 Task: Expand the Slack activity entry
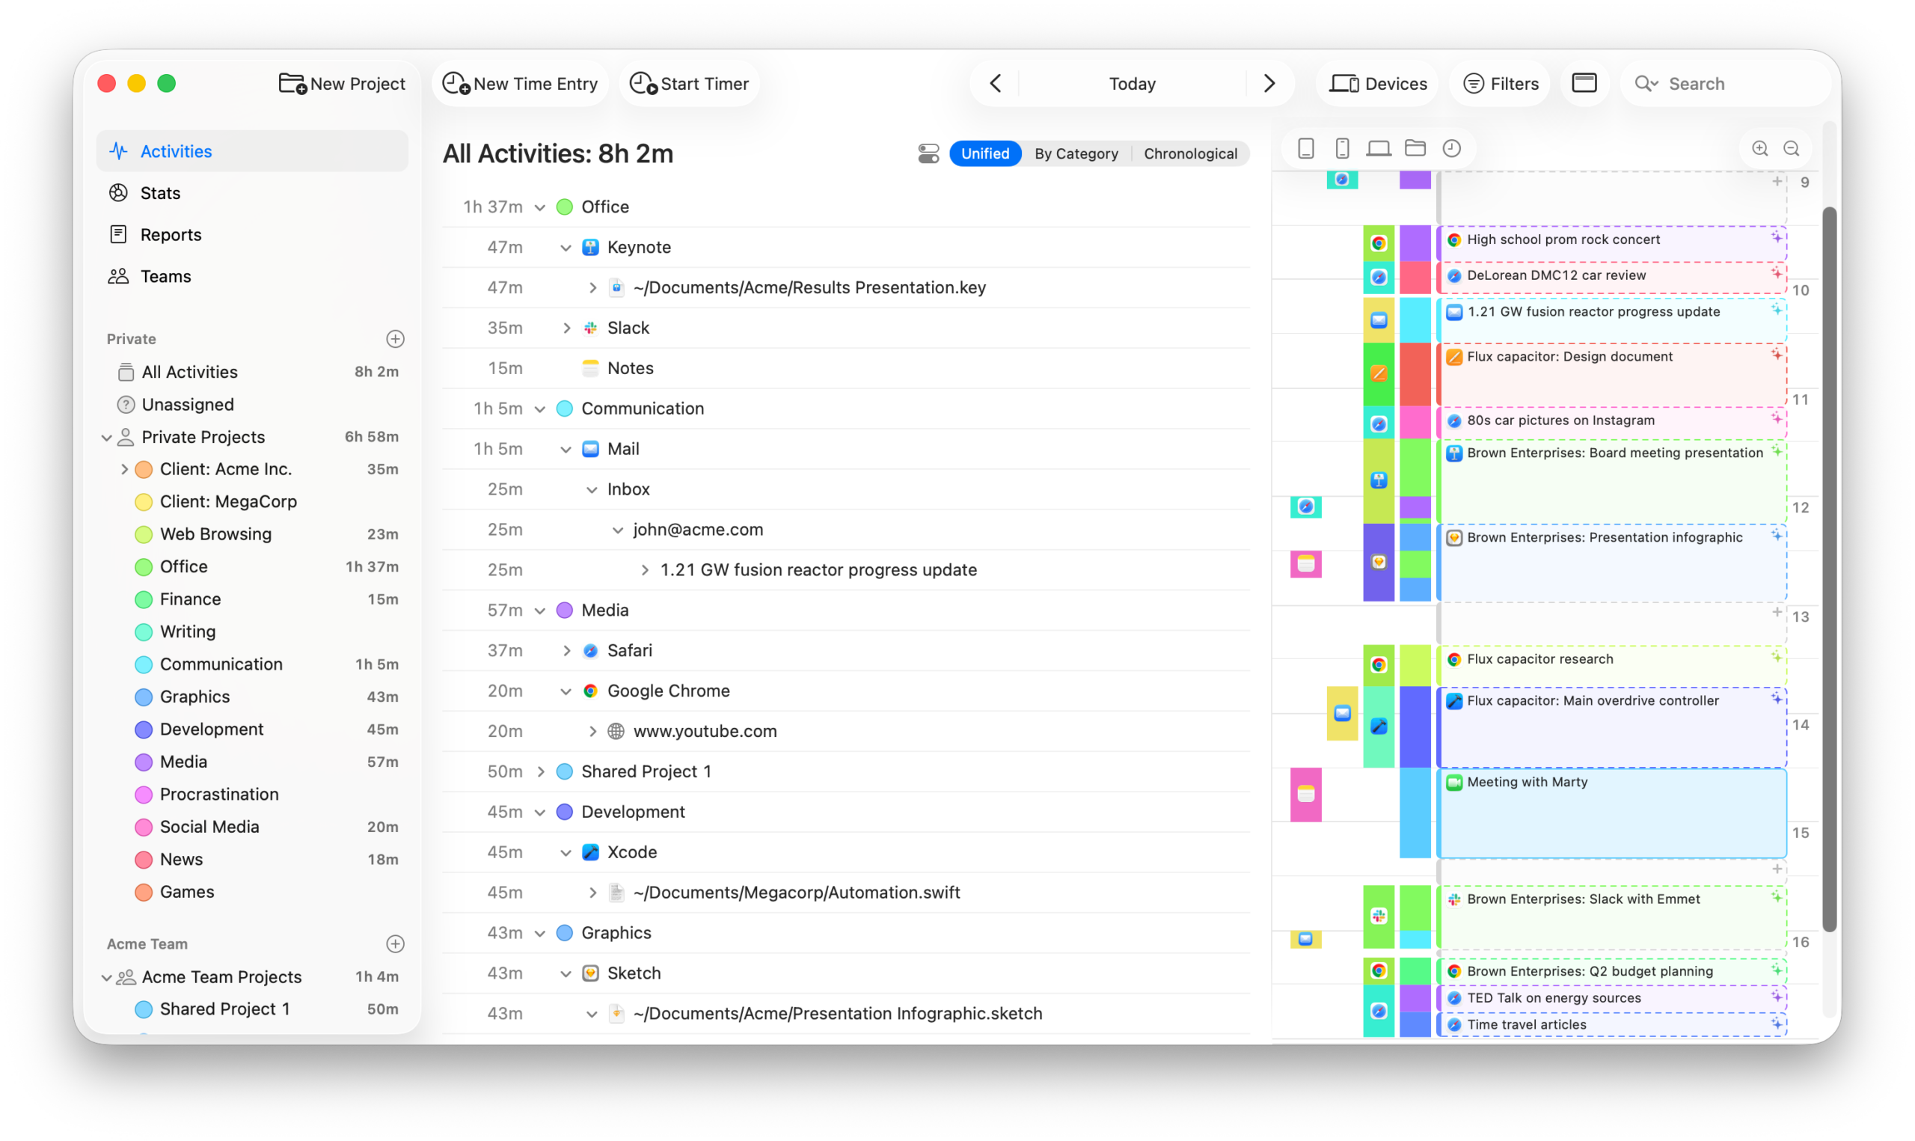tap(566, 328)
